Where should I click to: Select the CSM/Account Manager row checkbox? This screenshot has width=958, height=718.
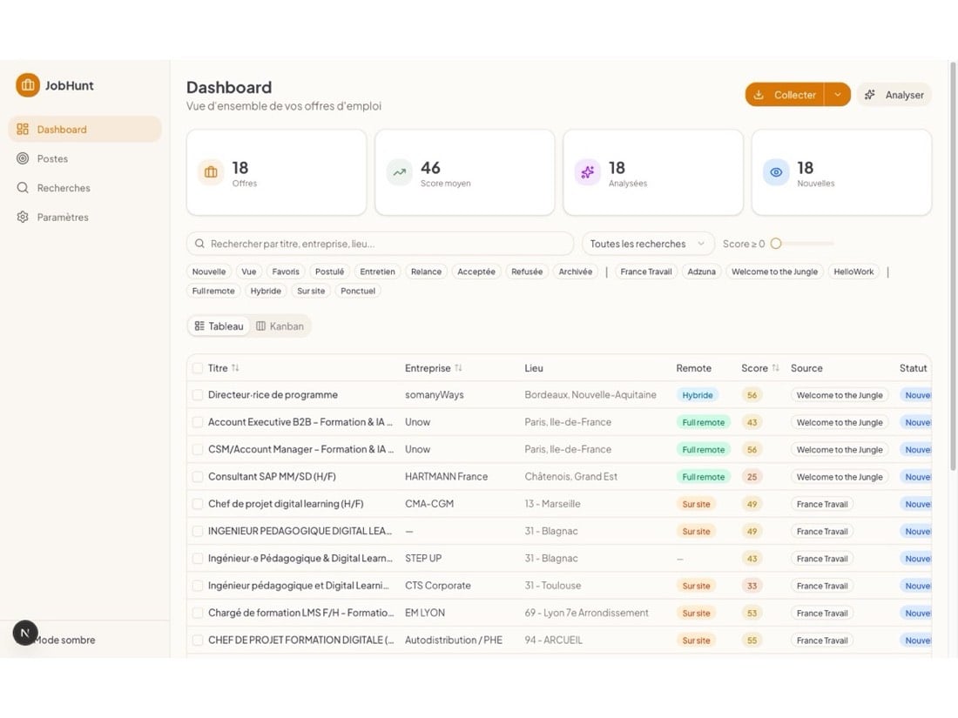pos(198,449)
